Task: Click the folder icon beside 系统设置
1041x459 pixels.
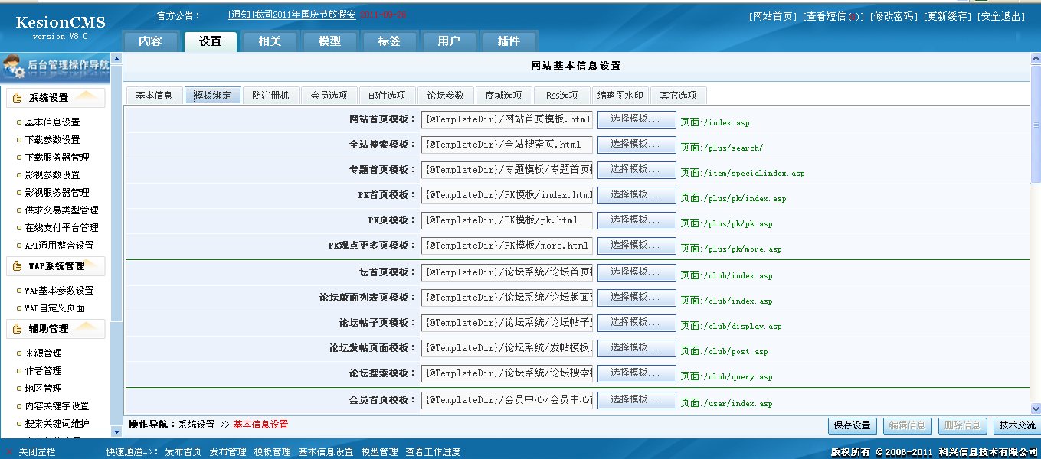Action: pyautogui.click(x=18, y=97)
